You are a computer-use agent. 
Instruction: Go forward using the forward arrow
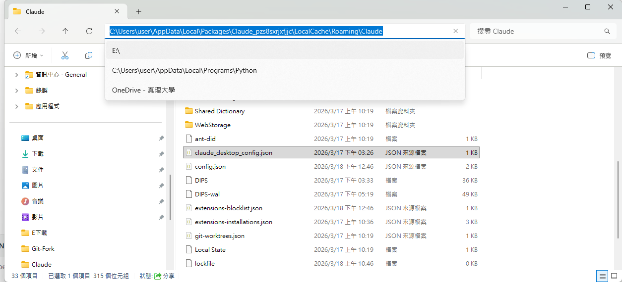[42, 31]
